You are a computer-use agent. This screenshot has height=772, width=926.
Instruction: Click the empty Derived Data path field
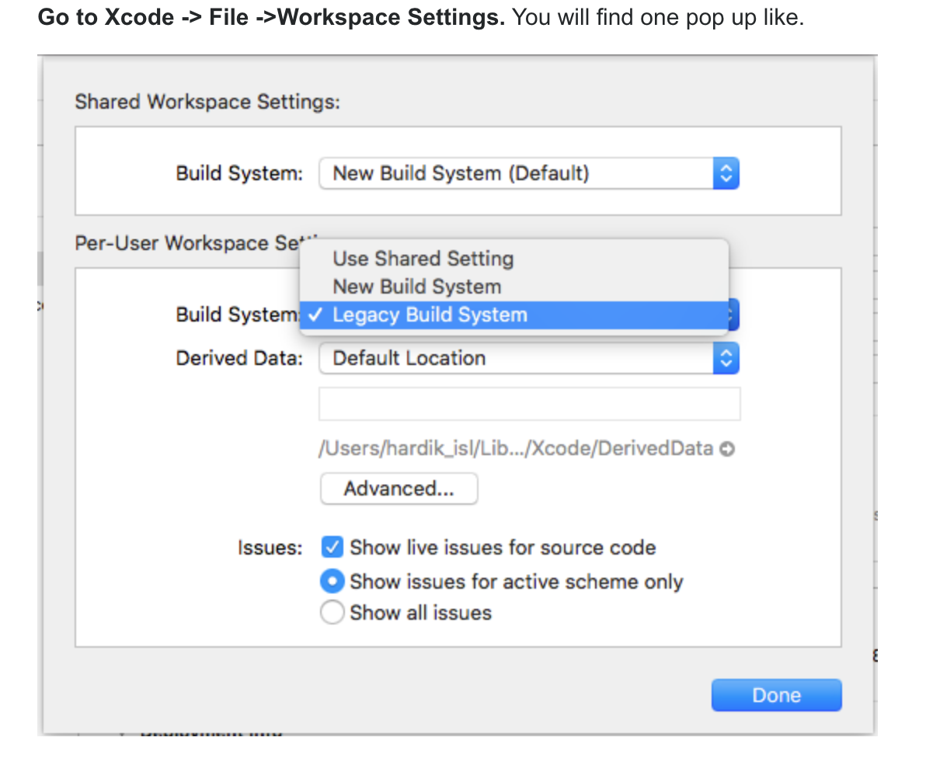(x=529, y=404)
